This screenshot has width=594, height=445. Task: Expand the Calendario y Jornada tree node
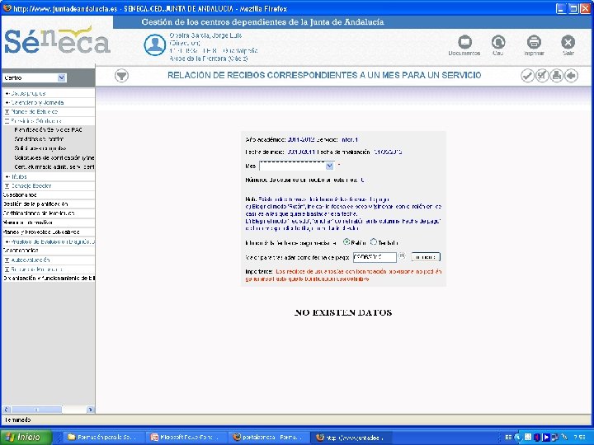coord(7,102)
